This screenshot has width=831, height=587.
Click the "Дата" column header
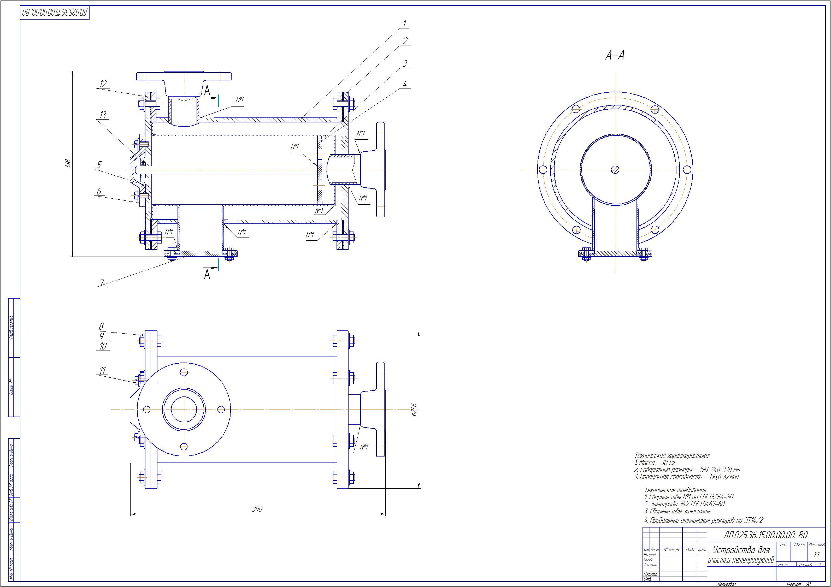tap(702, 550)
